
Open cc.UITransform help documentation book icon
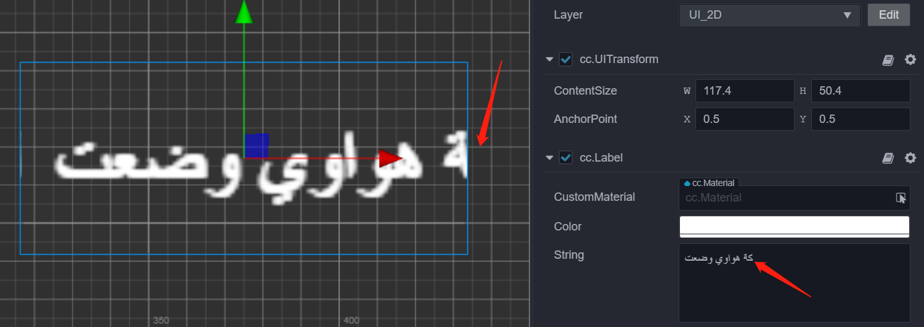(888, 60)
